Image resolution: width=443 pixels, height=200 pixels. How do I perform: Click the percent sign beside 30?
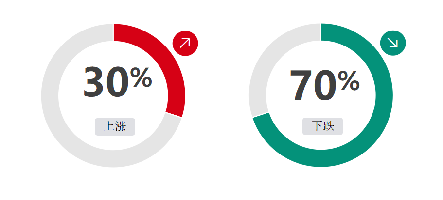[x=141, y=77]
